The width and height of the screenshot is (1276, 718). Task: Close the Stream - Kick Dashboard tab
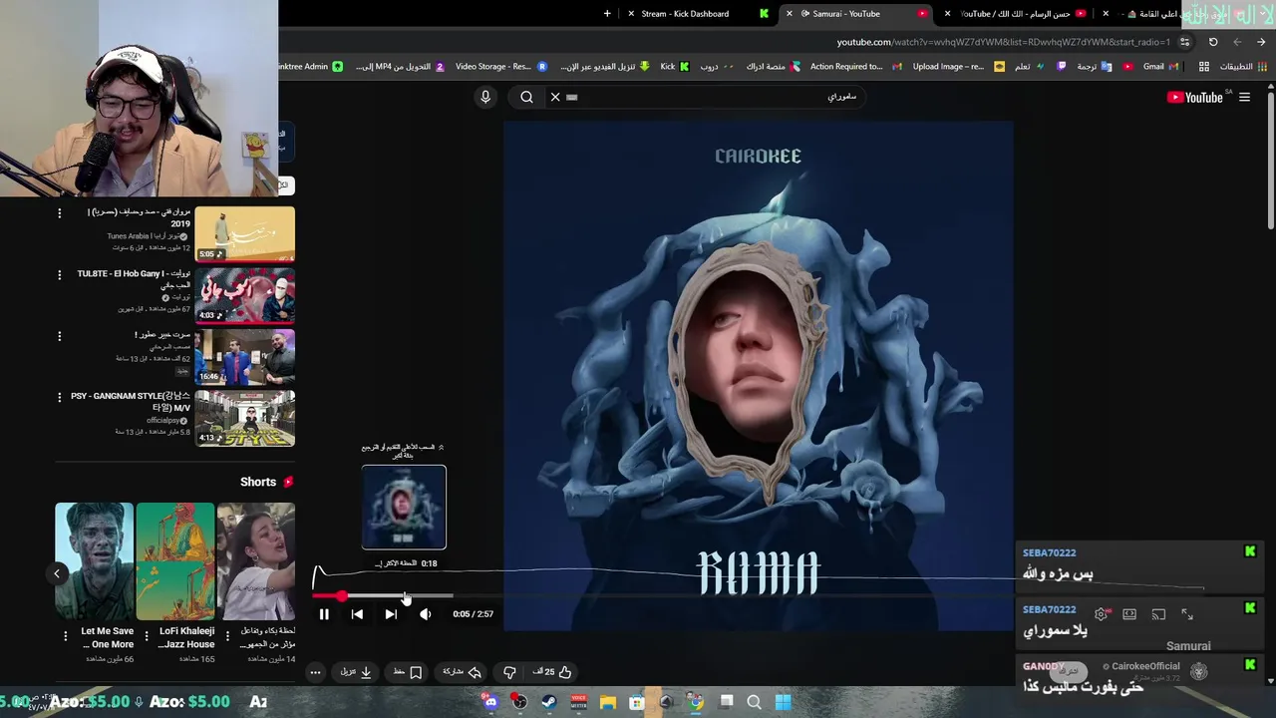[630, 14]
